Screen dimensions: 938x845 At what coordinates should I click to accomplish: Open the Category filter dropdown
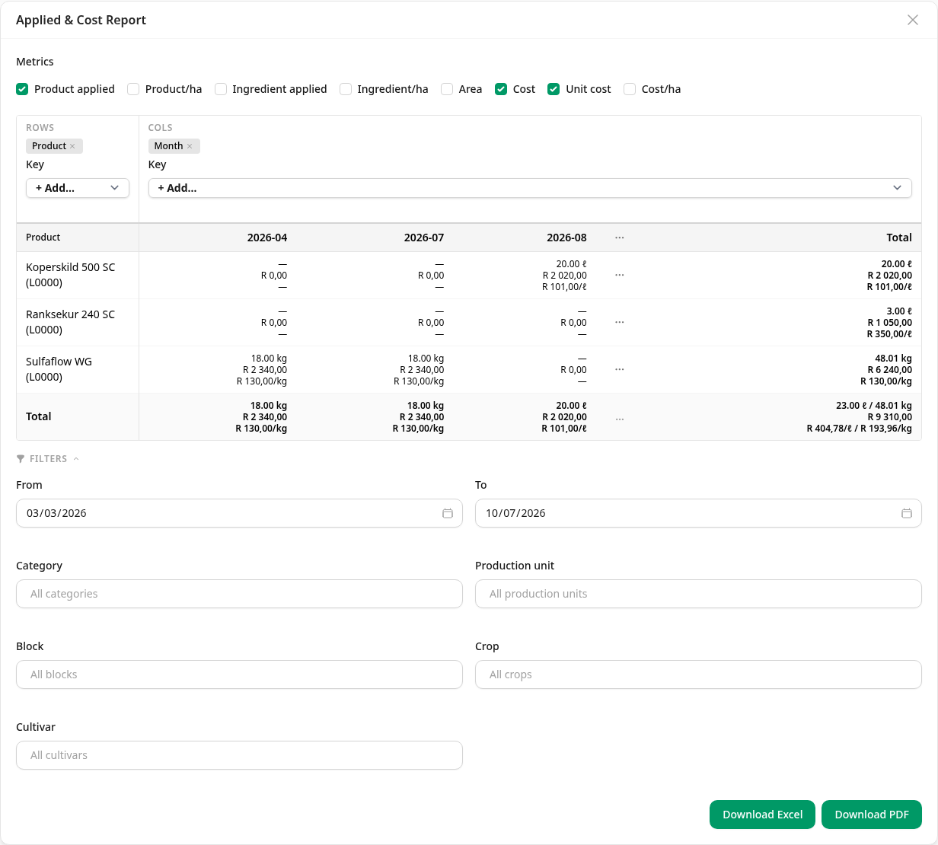point(239,594)
